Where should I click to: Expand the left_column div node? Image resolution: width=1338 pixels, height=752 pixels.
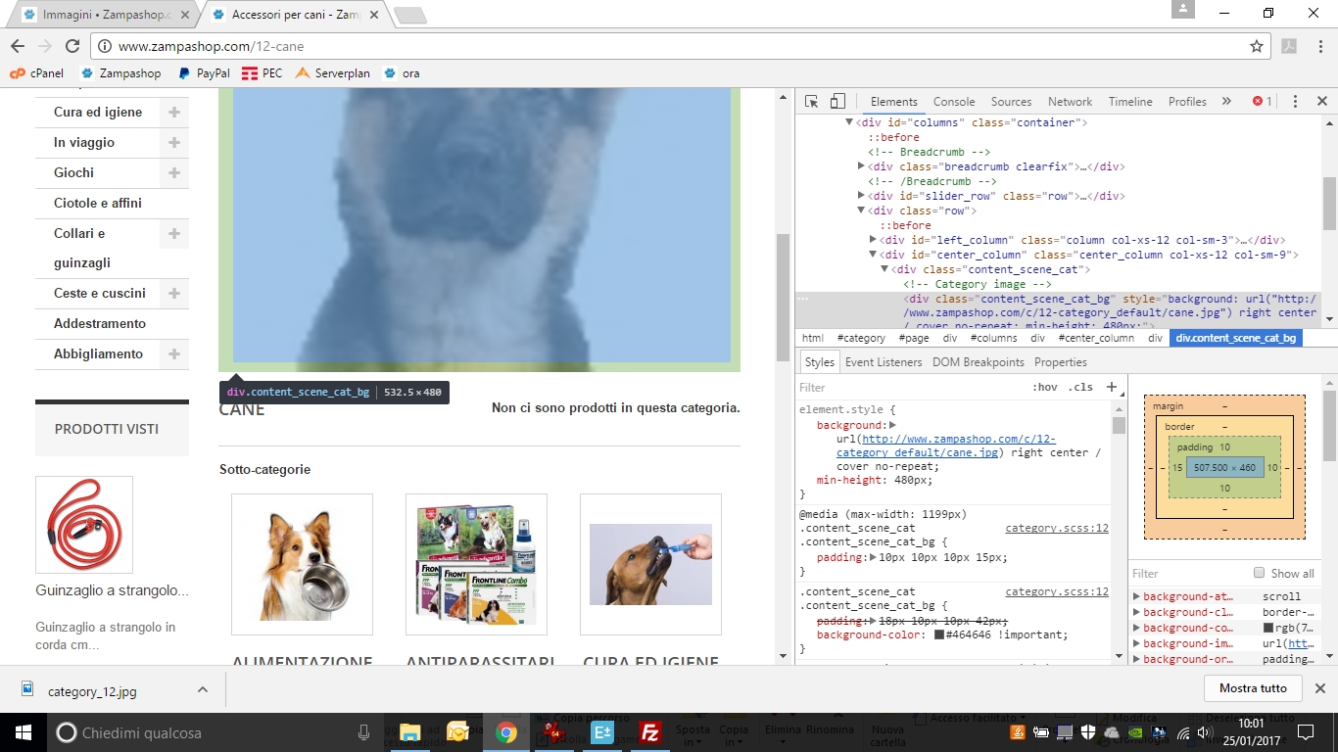point(873,240)
